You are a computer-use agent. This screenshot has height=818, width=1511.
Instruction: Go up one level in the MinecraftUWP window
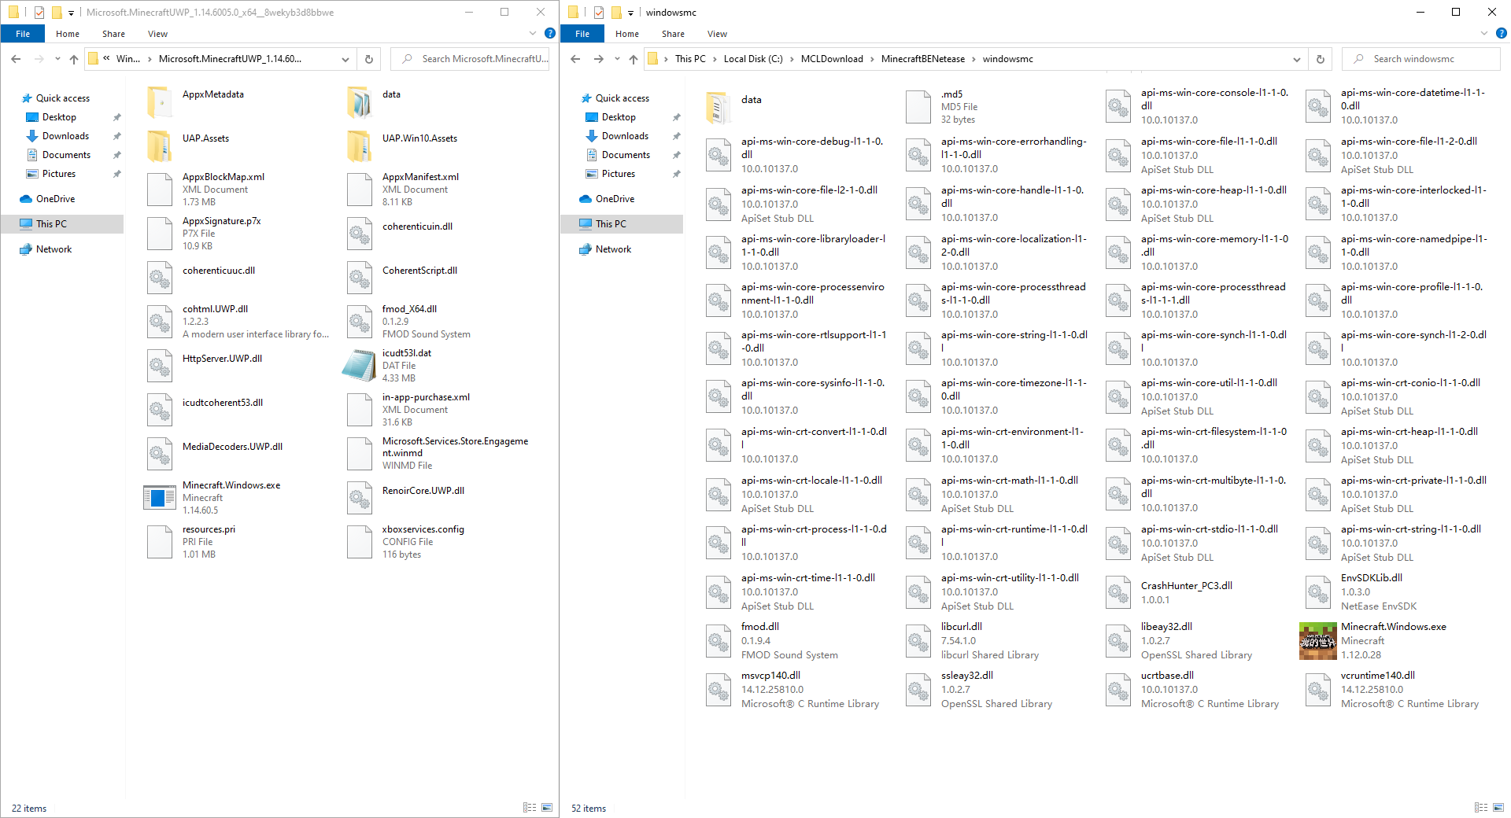[74, 59]
